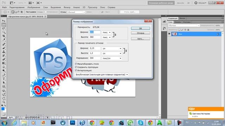Image resolution: width=225 pixels, height=126 pixels.
Task: Open the Файл menu
Action: (4, 7)
